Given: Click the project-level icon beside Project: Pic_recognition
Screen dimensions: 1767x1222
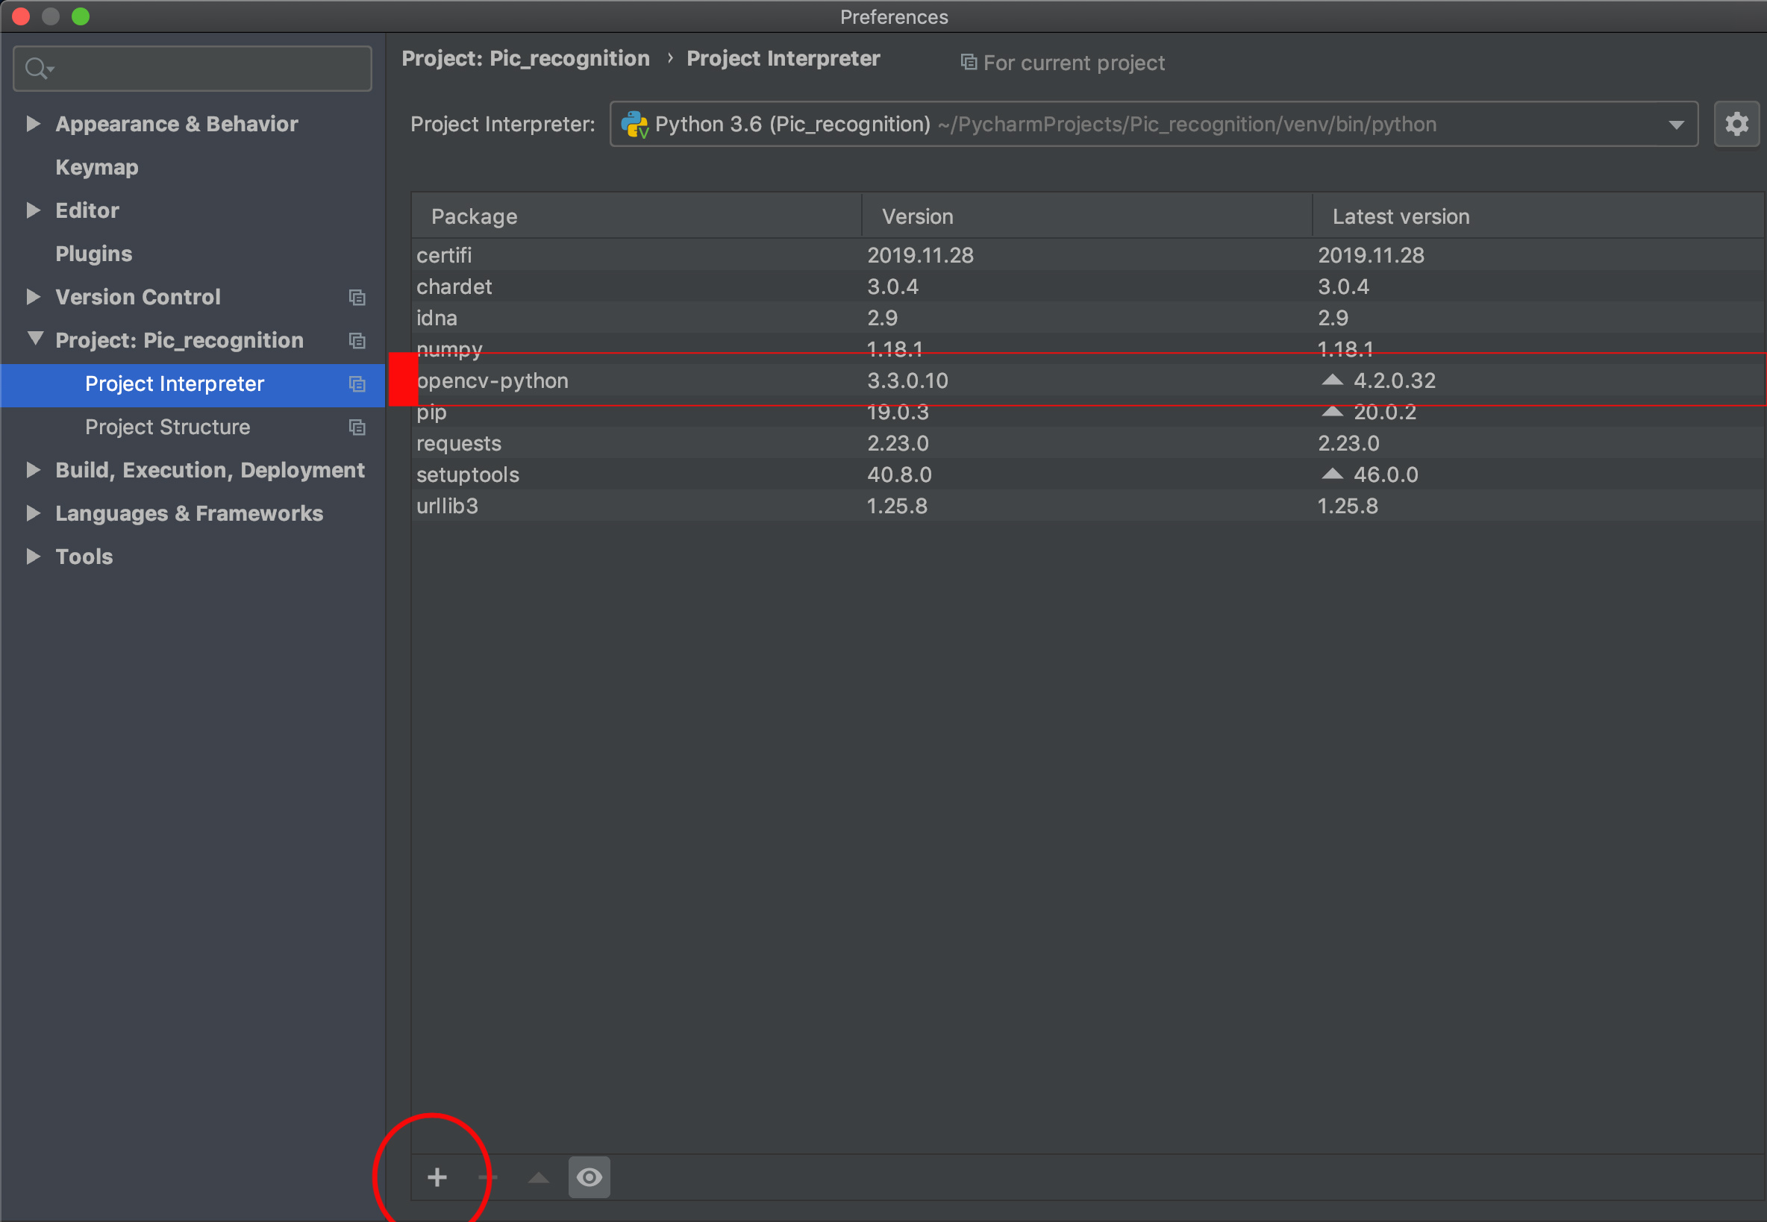Looking at the screenshot, I should (357, 341).
